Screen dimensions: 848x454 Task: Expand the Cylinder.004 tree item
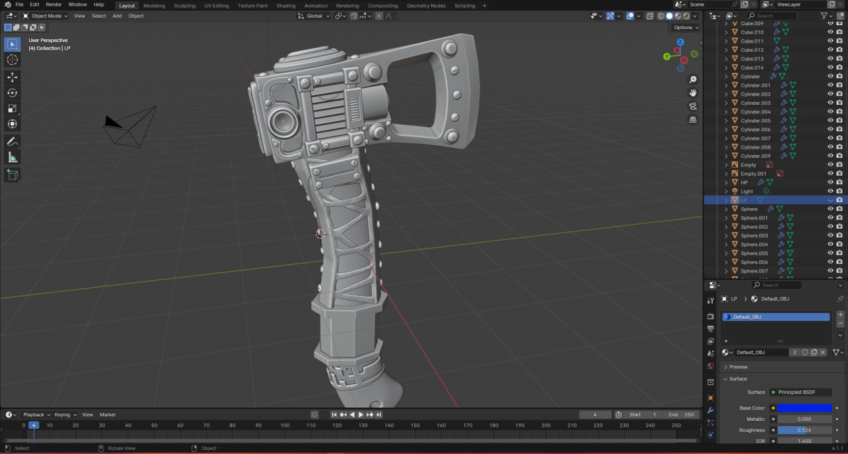click(x=726, y=112)
